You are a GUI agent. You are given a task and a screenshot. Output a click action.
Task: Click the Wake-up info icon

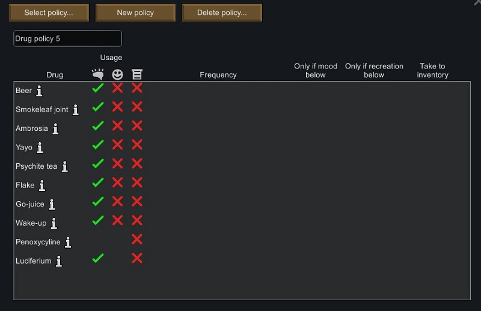[54, 223]
